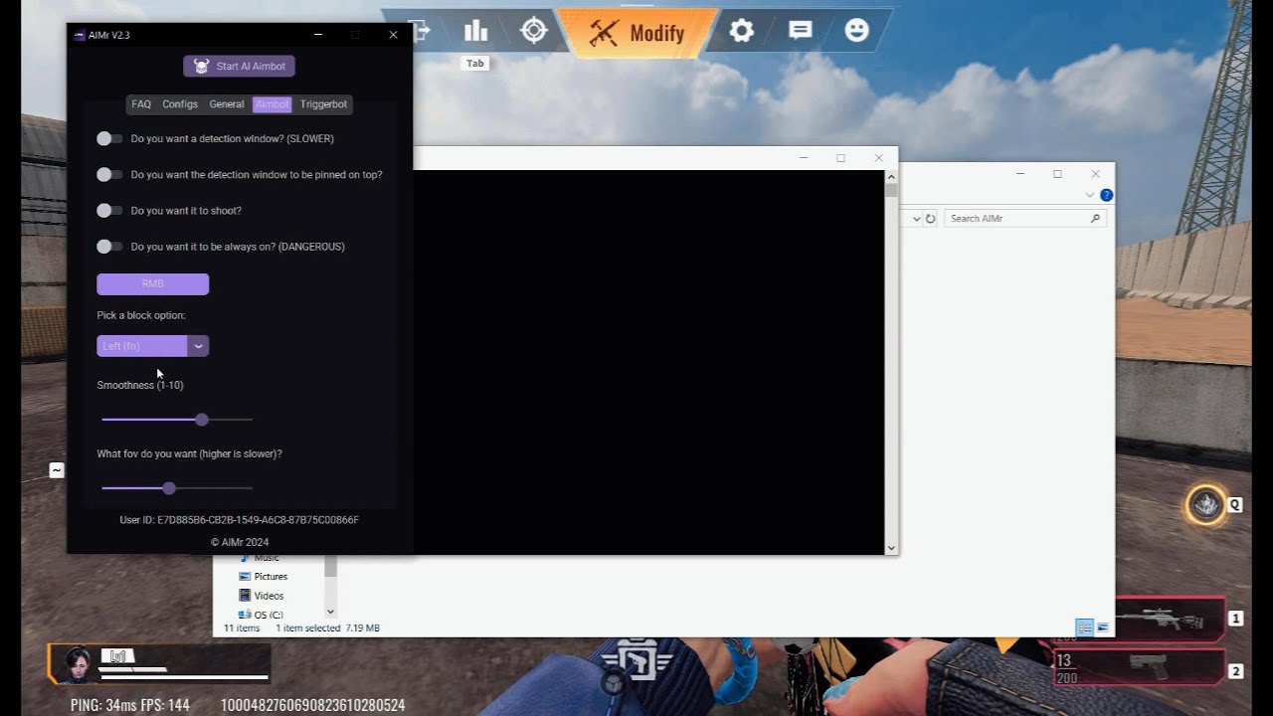Minimize the AIMr V2.3 window
The width and height of the screenshot is (1273, 716).
tap(318, 35)
